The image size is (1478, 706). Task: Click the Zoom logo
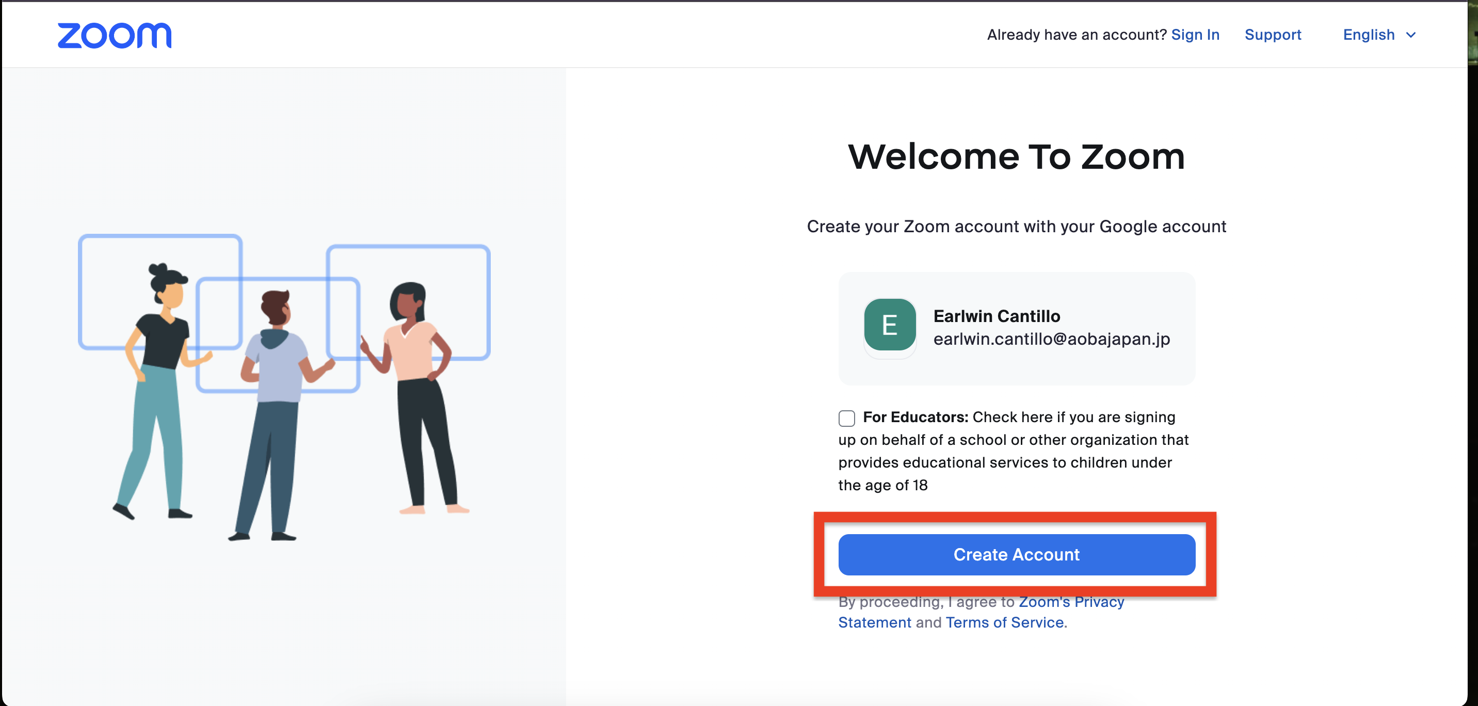click(114, 36)
